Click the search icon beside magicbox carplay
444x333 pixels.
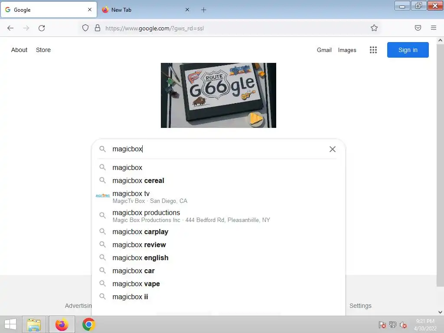click(x=102, y=232)
